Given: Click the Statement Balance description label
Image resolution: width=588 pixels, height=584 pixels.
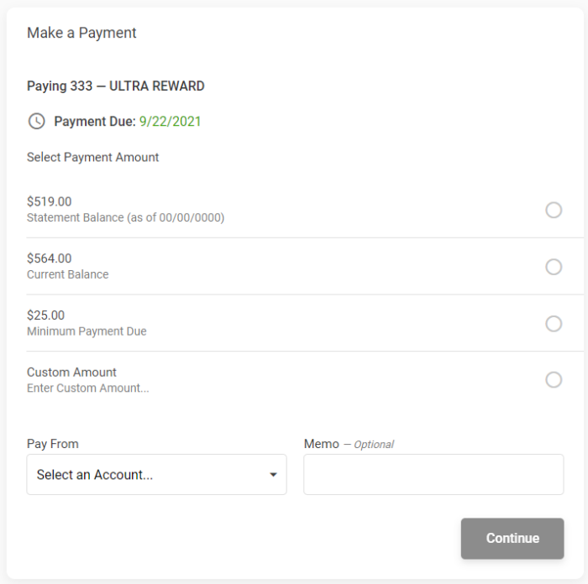Looking at the screenshot, I should [126, 217].
